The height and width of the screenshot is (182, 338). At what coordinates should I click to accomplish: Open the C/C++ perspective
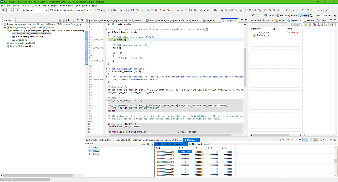point(269,15)
